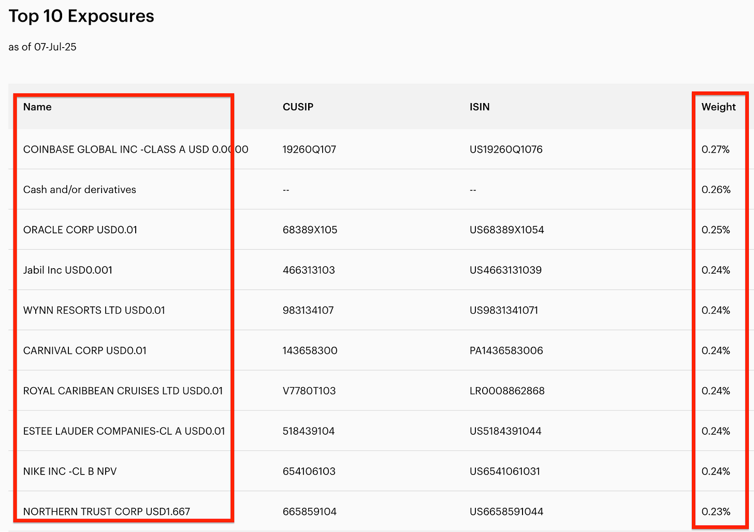Select Jabil Inc weight 0.24%
The width and height of the screenshot is (754, 532).
click(x=716, y=270)
